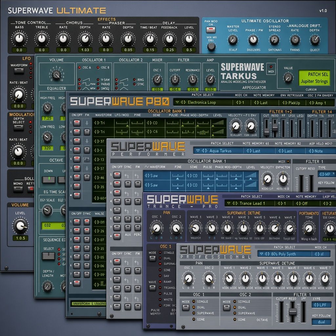Click the Tarkus Value knob
Image resolution: width=336 pixels, height=336 pixels.
[288, 78]
